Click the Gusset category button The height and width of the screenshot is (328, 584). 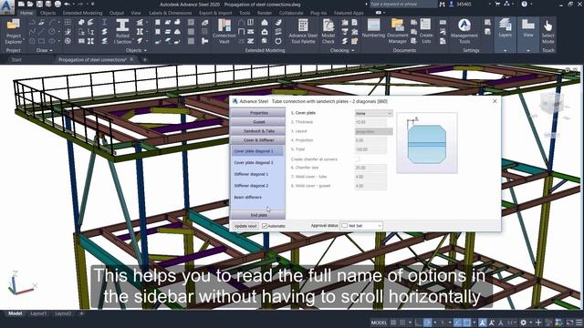pos(258,122)
